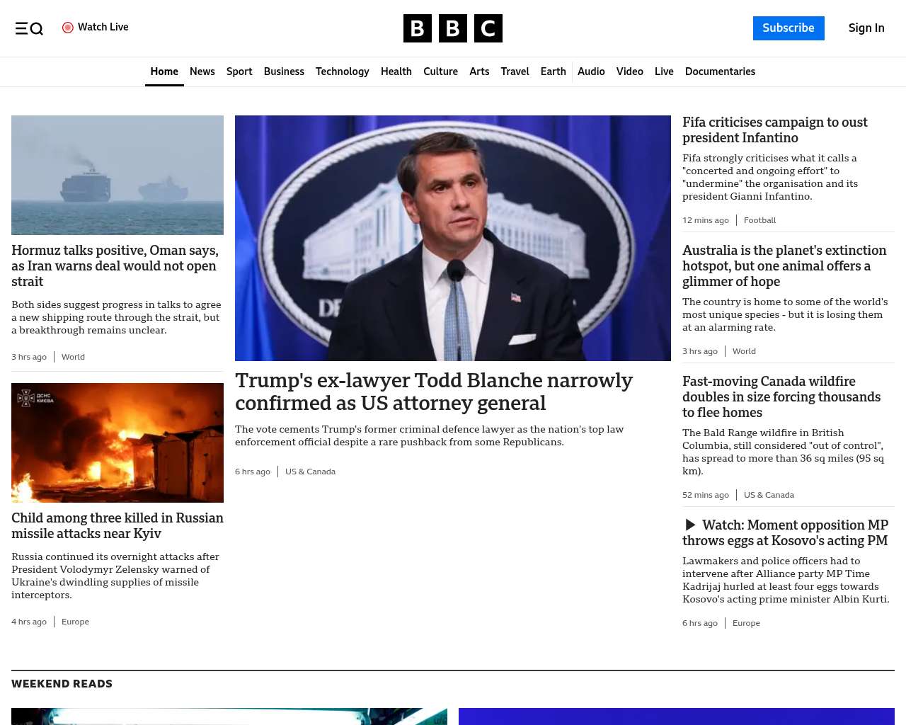Click the Hormuz story summary text
The image size is (906, 725).
(116, 317)
